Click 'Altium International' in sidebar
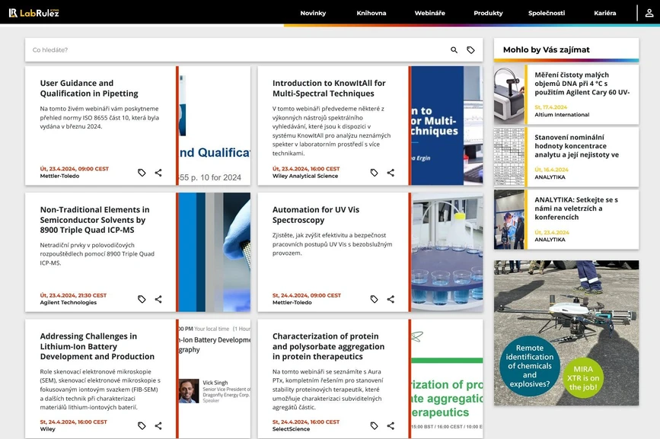 [x=562, y=115]
